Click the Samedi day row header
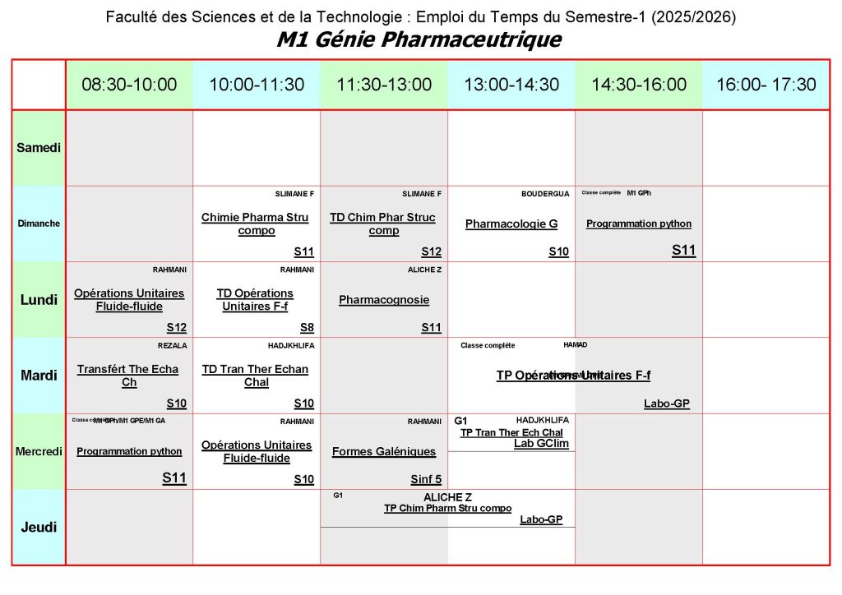 (x=39, y=148)
